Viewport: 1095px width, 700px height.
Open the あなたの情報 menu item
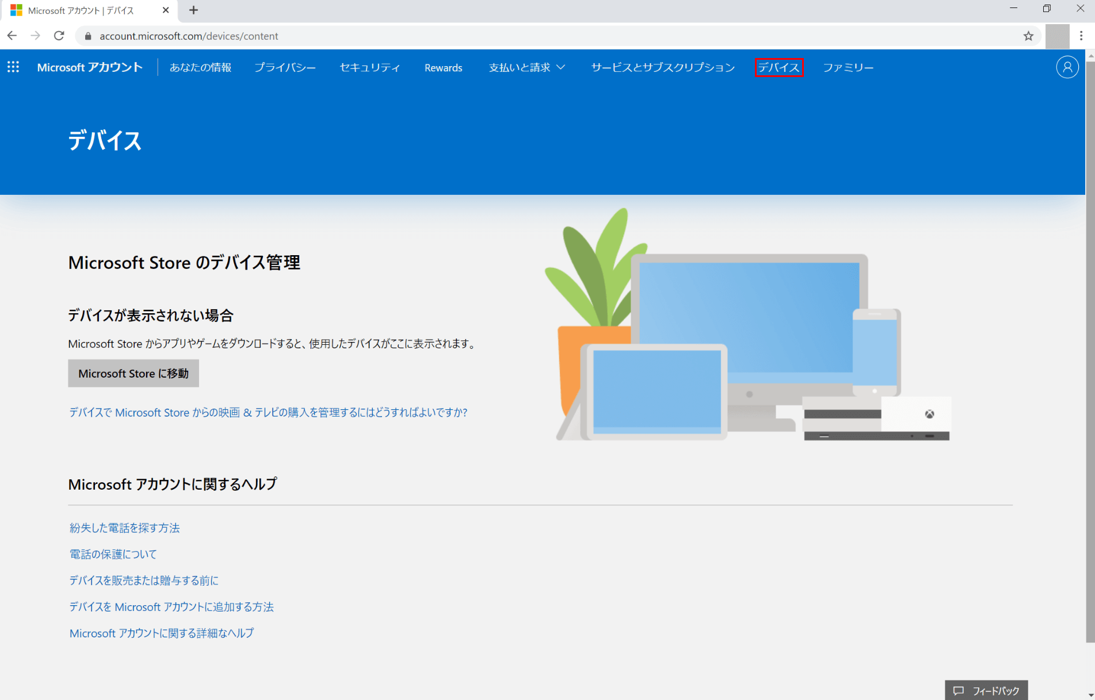coord(200,67)
